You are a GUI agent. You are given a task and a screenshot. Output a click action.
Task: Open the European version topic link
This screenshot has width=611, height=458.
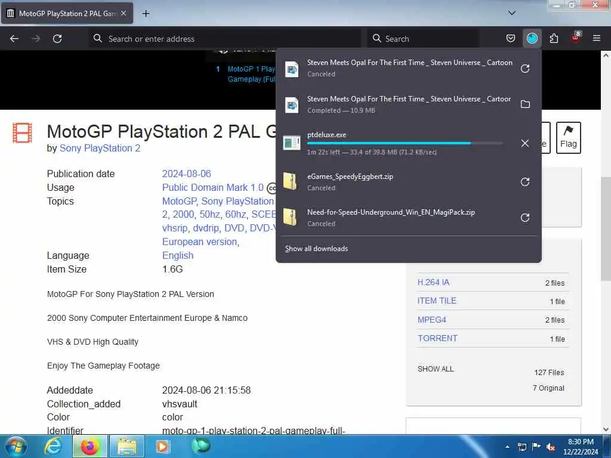pyautogui.click(x=199, y=242)
